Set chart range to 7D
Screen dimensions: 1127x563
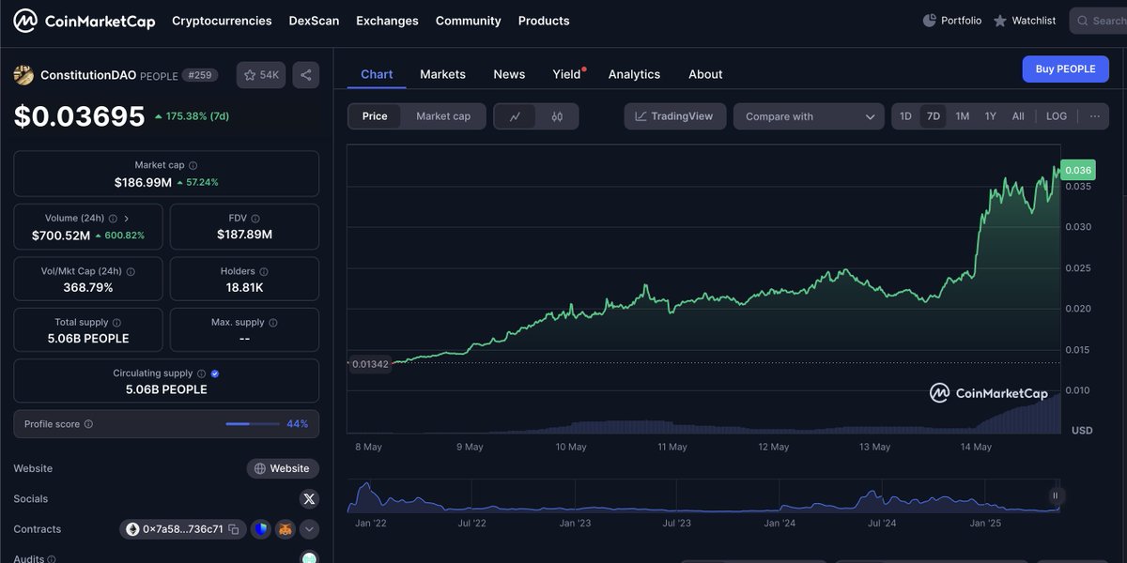pyautogui.click(x=933, y=116)
